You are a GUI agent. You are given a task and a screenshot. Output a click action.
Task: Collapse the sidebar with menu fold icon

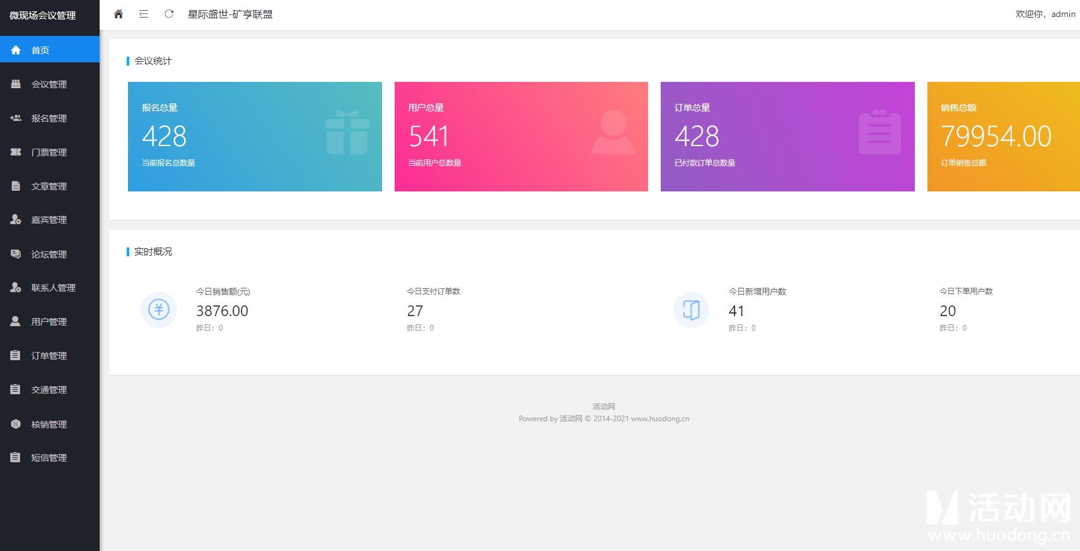coord(144,14)
